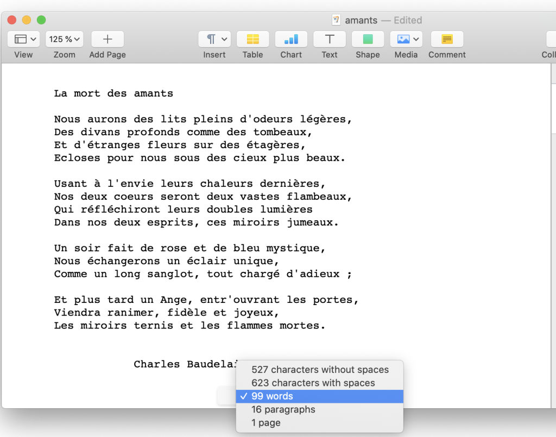Open the View sidebar options button
The height and width of the screenshot is (437, 556).
tap(23, 39)
